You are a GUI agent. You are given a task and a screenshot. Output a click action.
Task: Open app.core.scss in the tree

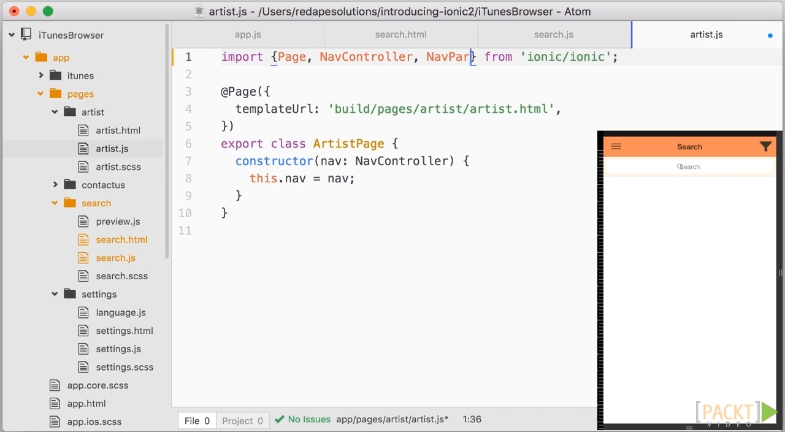click(x=98, y=385)
